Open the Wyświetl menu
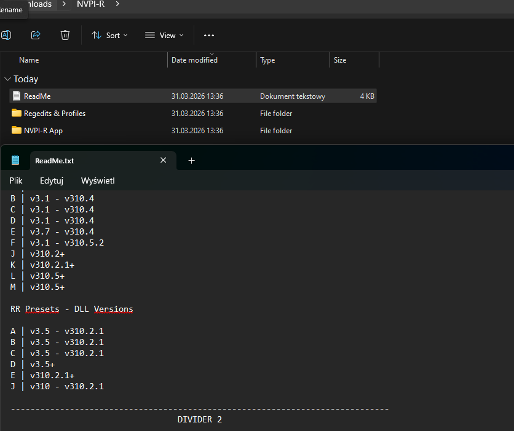Image resolution: width=514 pixels, height=431 pixels. click(x=98, y=181)
